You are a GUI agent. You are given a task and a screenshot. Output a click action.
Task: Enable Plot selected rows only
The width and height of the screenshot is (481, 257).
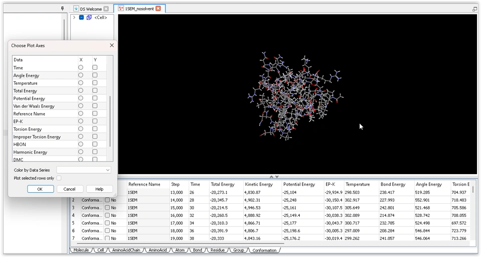tap(59, 178)
